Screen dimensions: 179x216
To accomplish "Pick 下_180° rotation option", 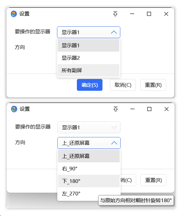I will click(89, 181).
